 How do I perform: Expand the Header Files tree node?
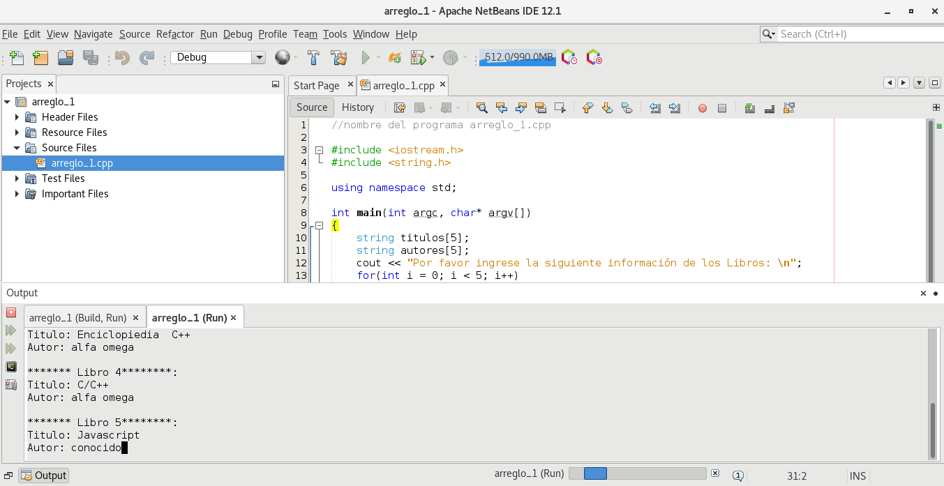coord(17,117)
